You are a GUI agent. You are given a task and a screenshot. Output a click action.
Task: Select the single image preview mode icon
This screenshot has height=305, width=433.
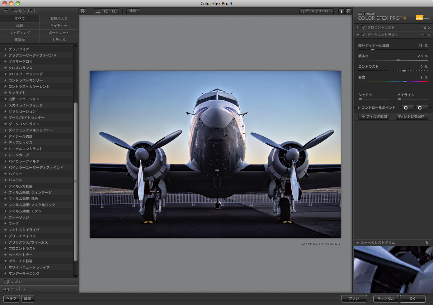98,11
